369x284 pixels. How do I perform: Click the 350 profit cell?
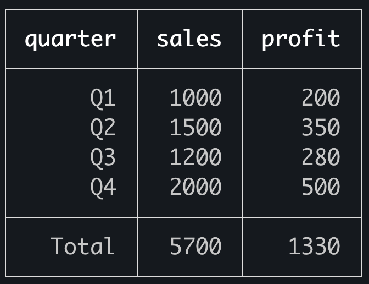pos(321,128)
